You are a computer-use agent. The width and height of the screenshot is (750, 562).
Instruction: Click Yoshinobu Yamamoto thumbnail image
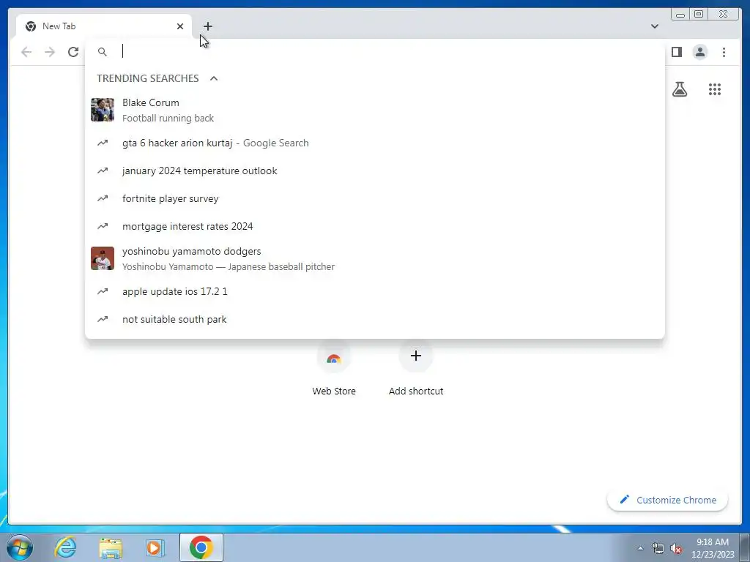[x=103, y=258]
